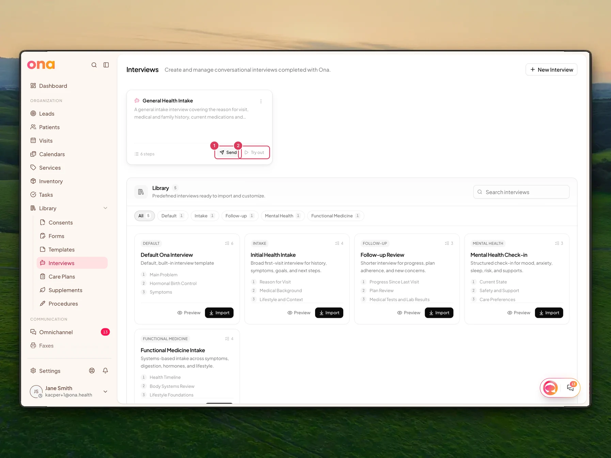Screen dimensions: 611x458
Task: Try out the General Health Intake interview
Action: 254,152
